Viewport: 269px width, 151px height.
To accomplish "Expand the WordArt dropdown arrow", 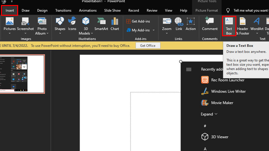I will (257, 33).
